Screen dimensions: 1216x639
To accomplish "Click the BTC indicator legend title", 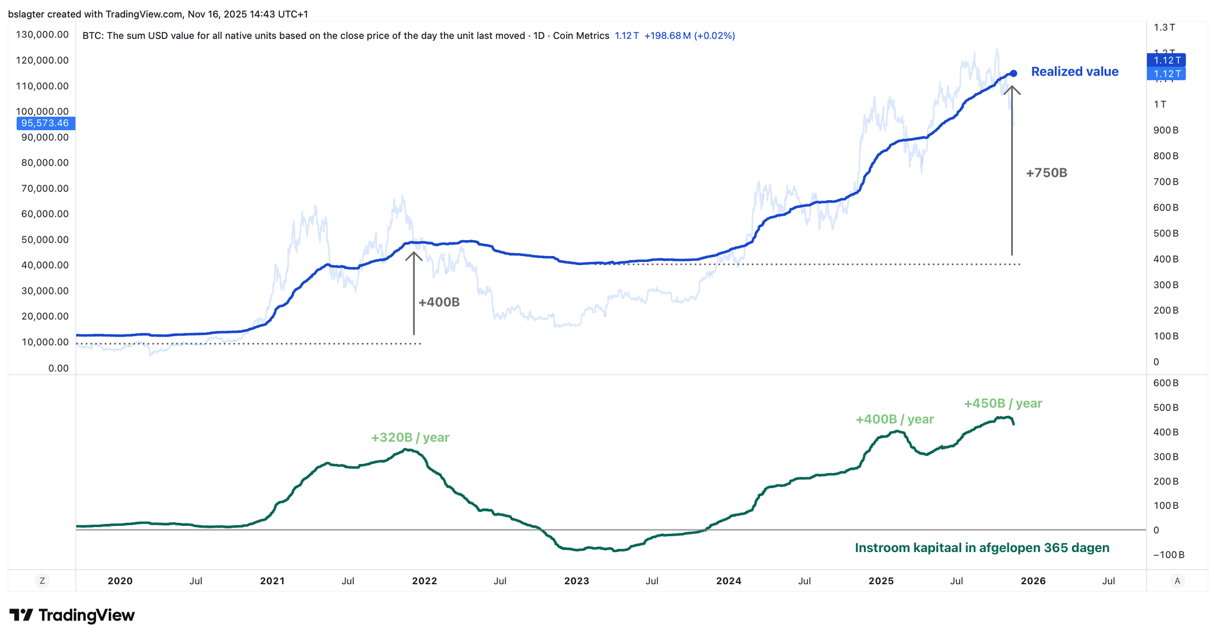I will [345, 36].
